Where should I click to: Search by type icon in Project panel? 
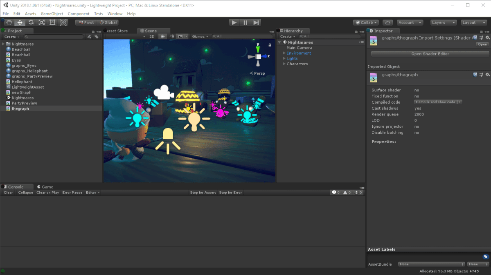90,37
